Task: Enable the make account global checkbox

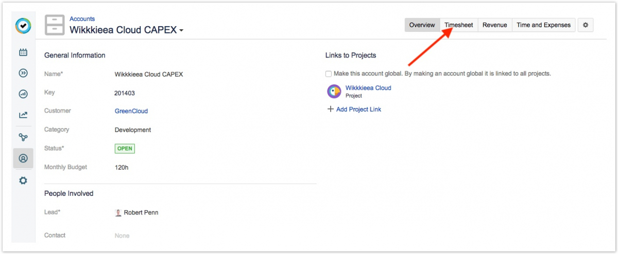Action: coord(329,74)
